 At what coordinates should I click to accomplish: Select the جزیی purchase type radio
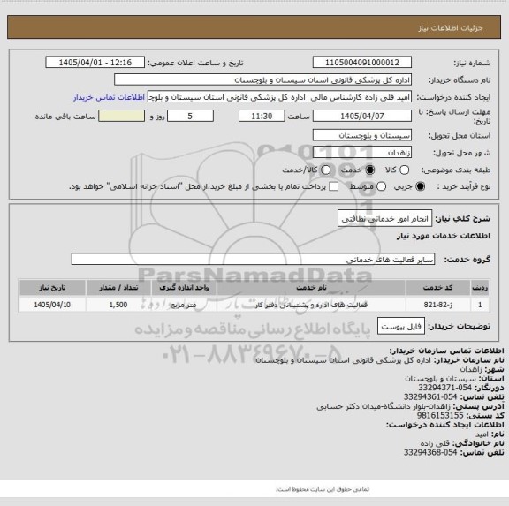click(x=421, y=186)
